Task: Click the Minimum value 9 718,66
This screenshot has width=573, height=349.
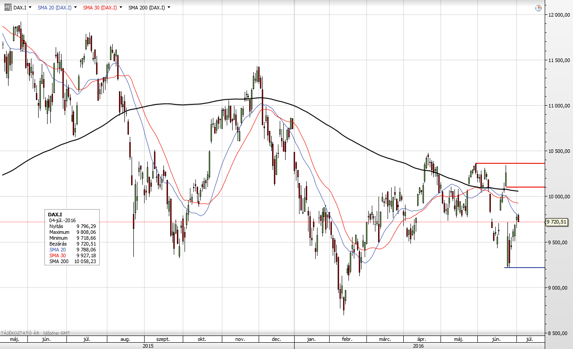Action: tap(86, 238)
